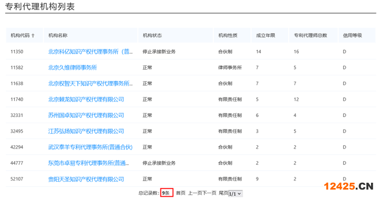Click the 信用等级 column header

[x=353, y=35]
